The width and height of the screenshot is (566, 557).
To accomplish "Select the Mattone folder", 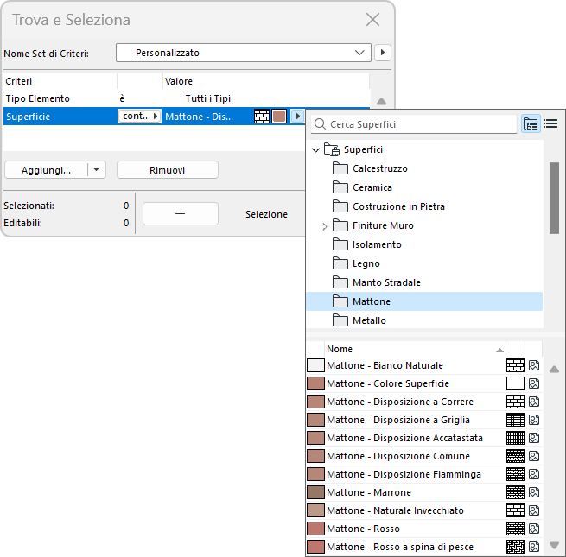I will point(424,301).
